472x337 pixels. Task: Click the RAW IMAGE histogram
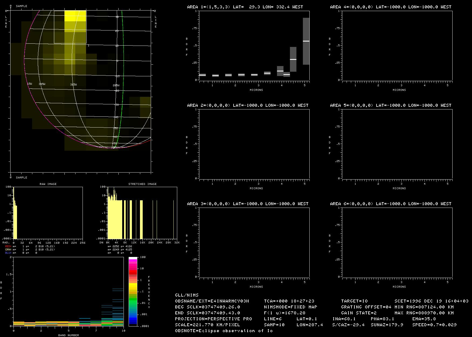pyautogui.click(x=48, y=213)
